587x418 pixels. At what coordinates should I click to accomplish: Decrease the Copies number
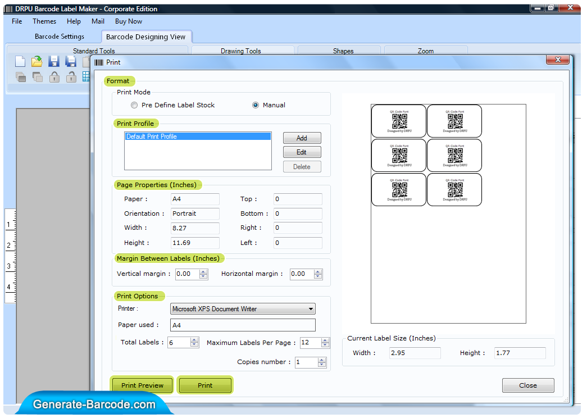tap(321, 365)
